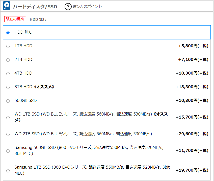Click the WD 2TB SSD description text
214x181 pixels.
(x=83, y=134)
